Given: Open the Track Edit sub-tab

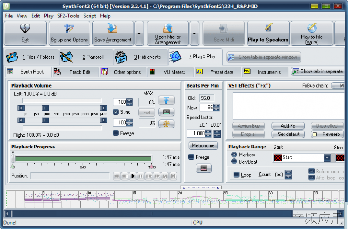Looking at the screenshot, I should [x=75, y=72].
